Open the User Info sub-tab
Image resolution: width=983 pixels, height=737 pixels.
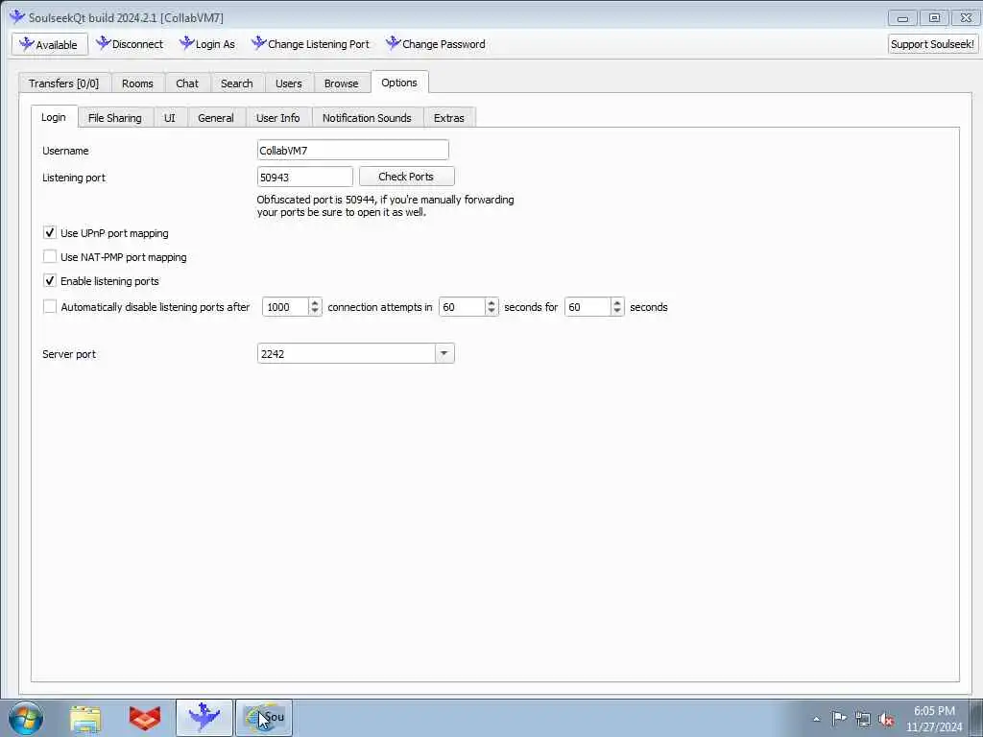277,118
